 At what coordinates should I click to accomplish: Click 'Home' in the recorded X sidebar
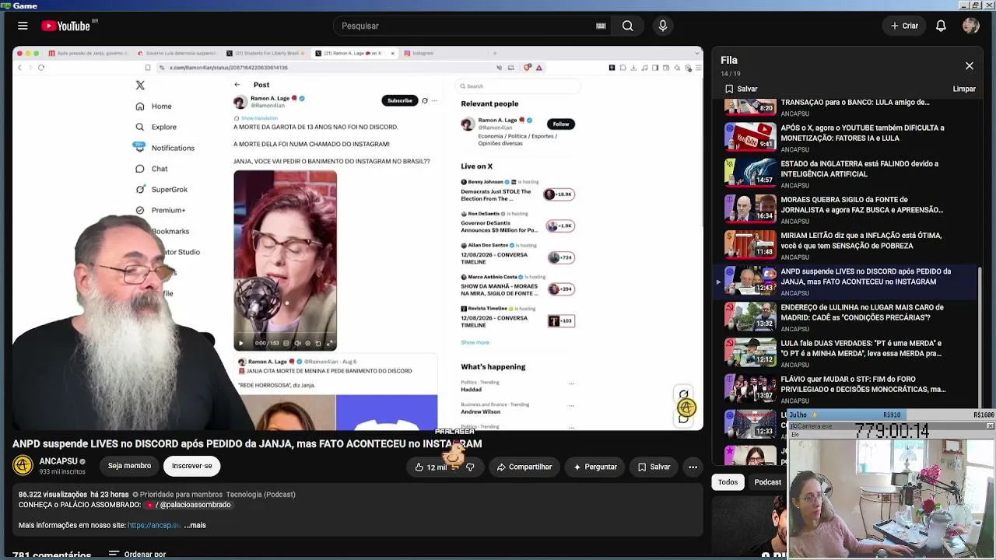pos(154,107)
